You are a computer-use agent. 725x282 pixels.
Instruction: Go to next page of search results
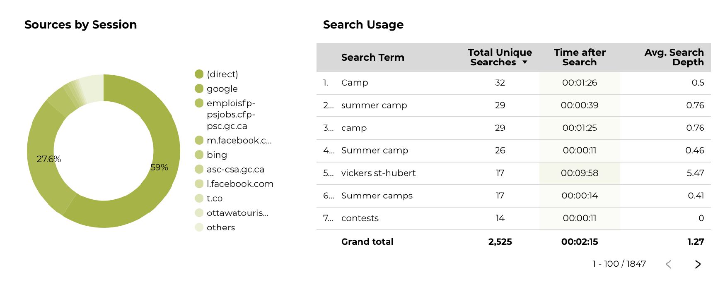[x=698, y=264]
